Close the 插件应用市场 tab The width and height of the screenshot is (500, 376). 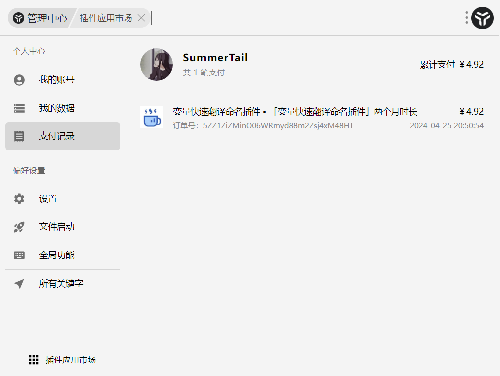(141, 18)
